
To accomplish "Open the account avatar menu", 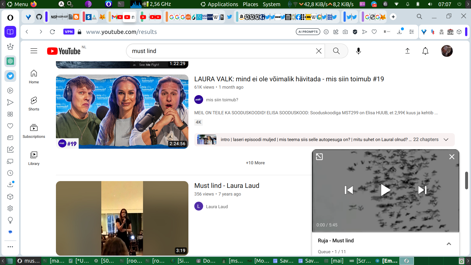I will [x=447, y=51].
